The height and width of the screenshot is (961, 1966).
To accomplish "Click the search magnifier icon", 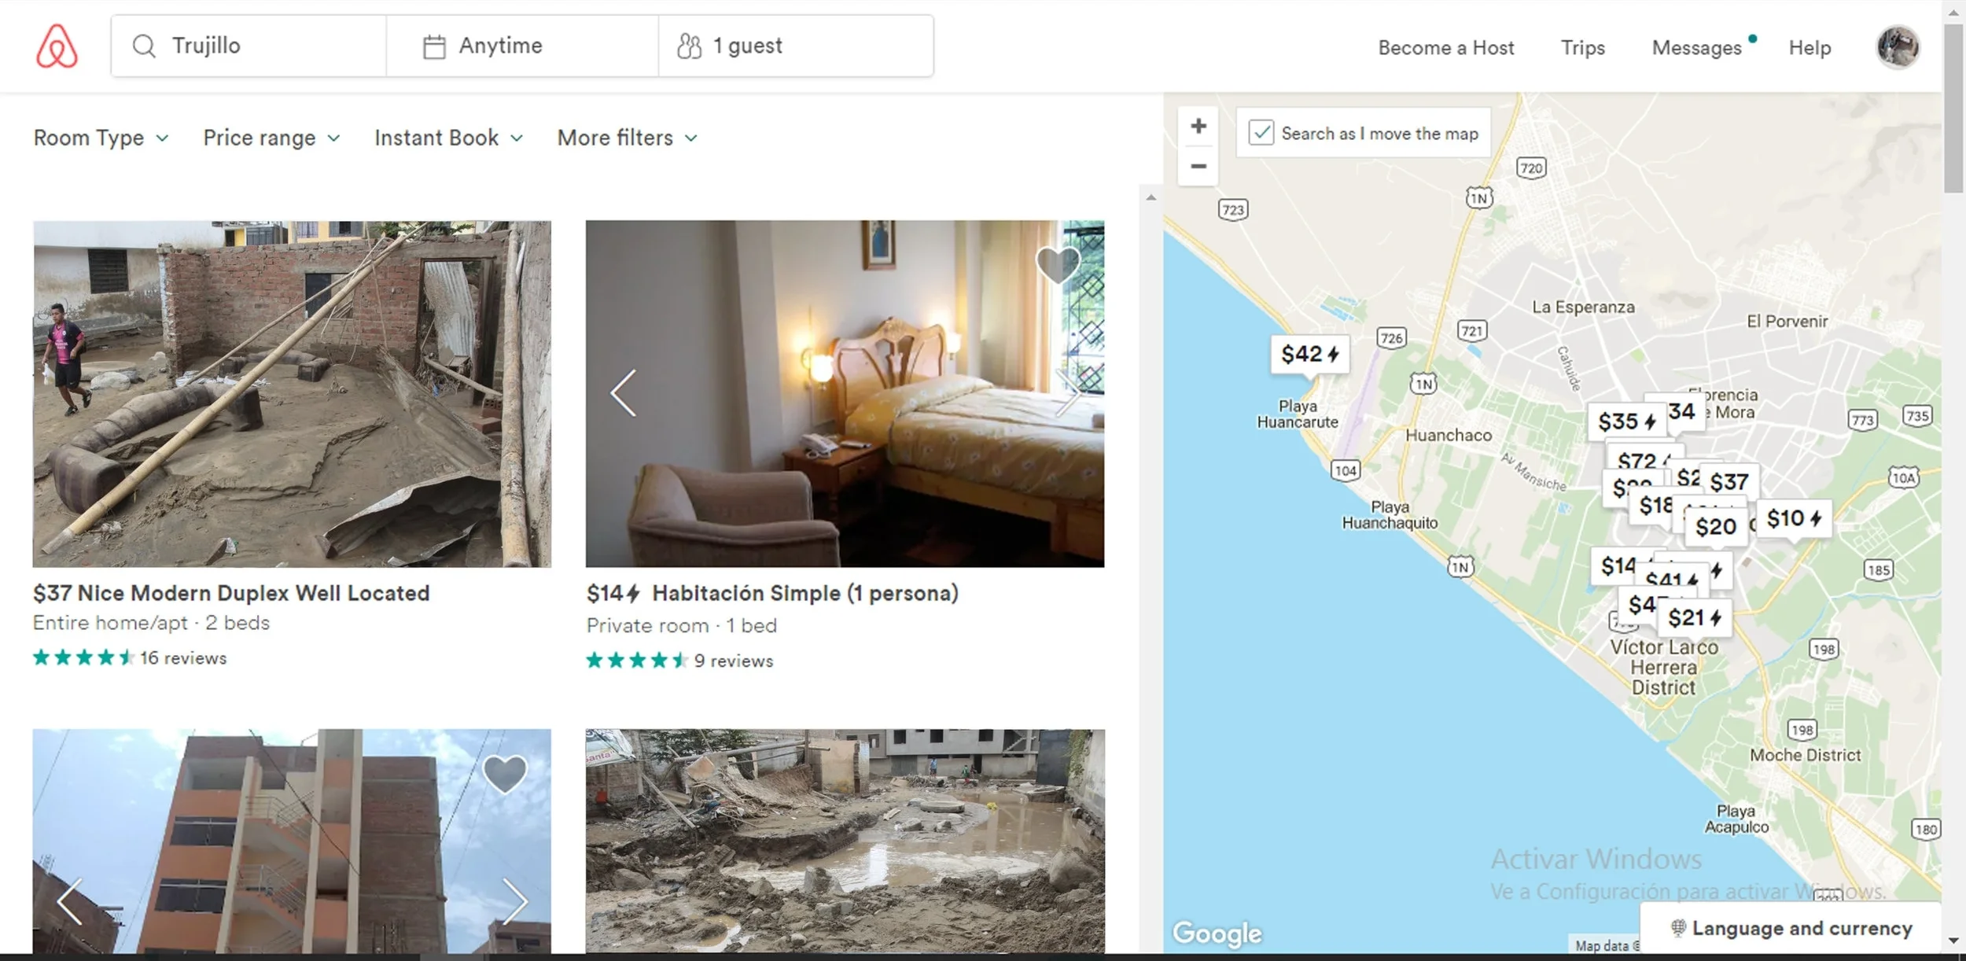I will [x=143, y=46].
